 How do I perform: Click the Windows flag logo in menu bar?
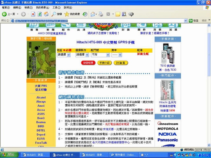[207, 8]
